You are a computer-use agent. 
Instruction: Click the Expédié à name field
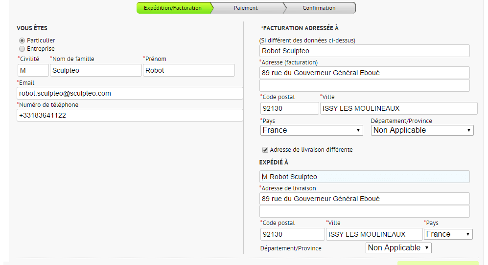point(364,177)
